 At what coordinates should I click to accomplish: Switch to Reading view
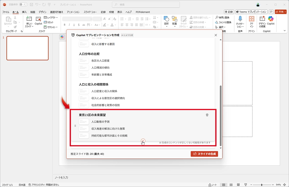[238, 185]
